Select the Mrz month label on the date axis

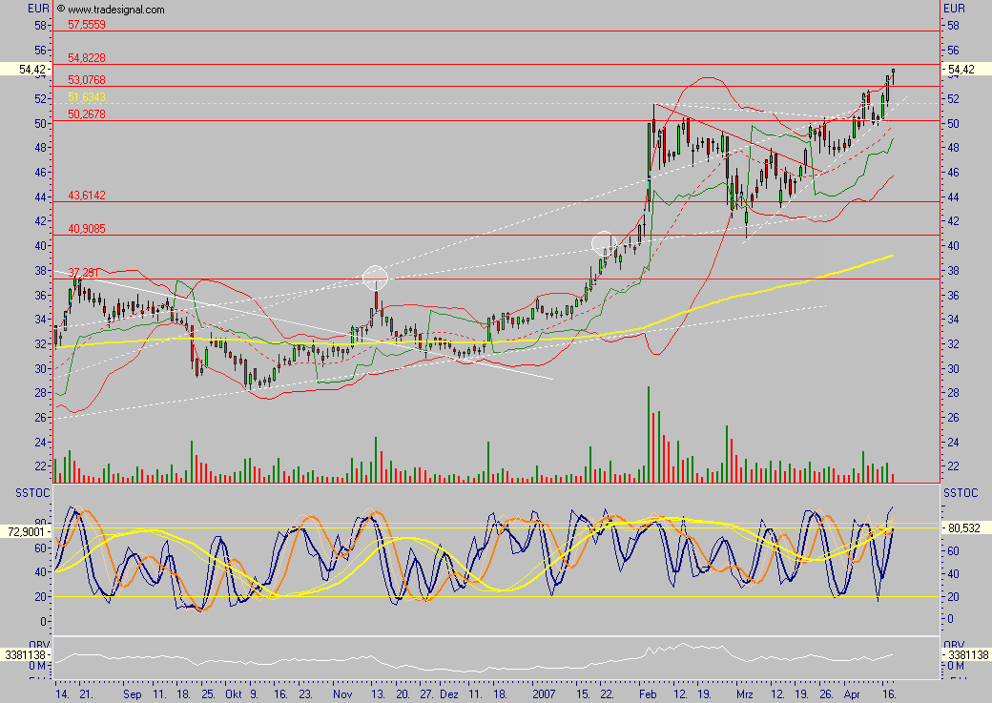click(745, 694)
